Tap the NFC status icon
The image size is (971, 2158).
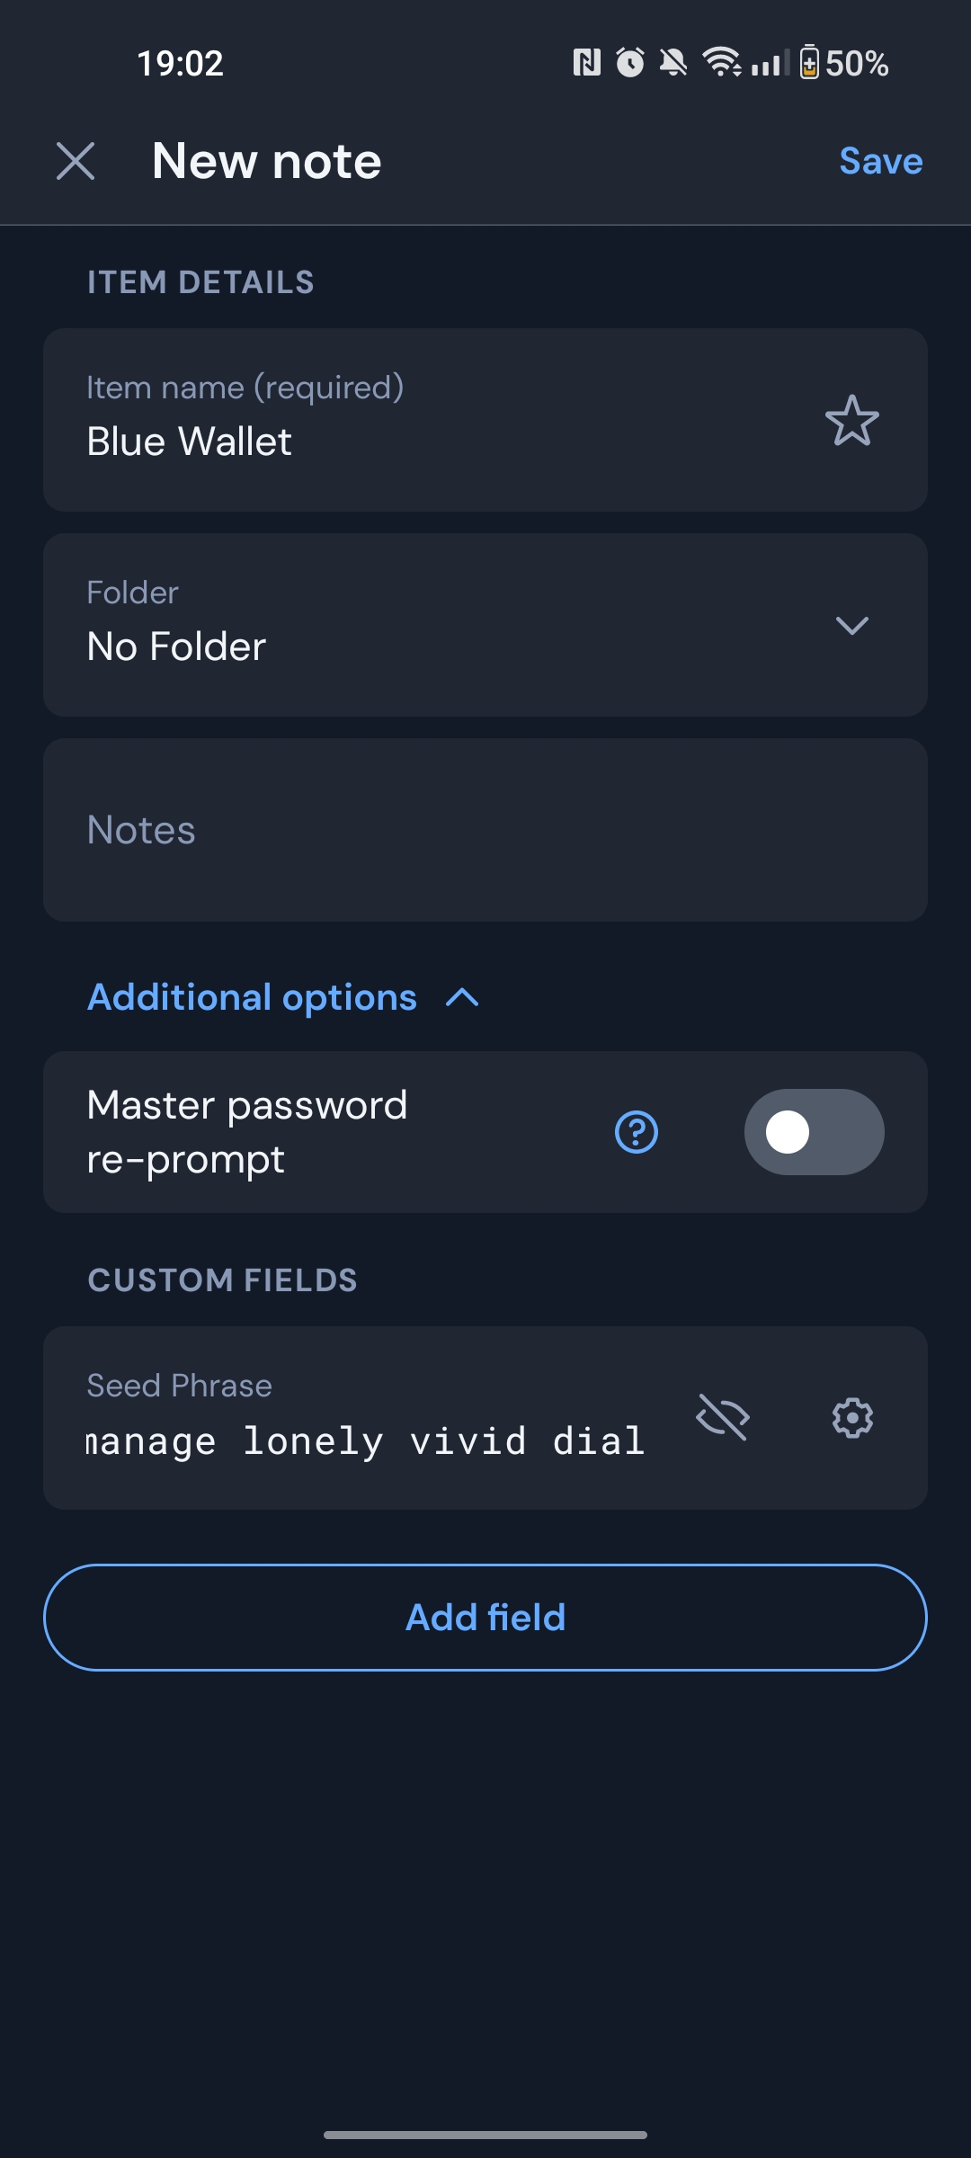coord(586,63)
